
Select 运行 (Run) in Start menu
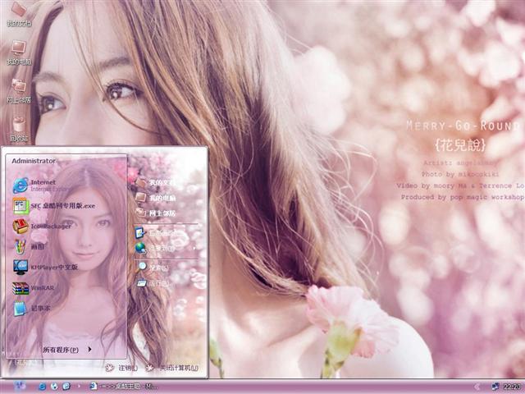pyautogui.click(x=156, y=283)
